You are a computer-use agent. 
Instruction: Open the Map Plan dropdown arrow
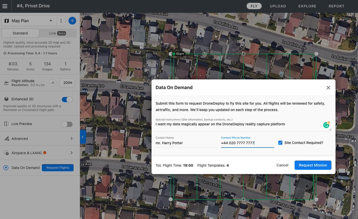point(51,21)
